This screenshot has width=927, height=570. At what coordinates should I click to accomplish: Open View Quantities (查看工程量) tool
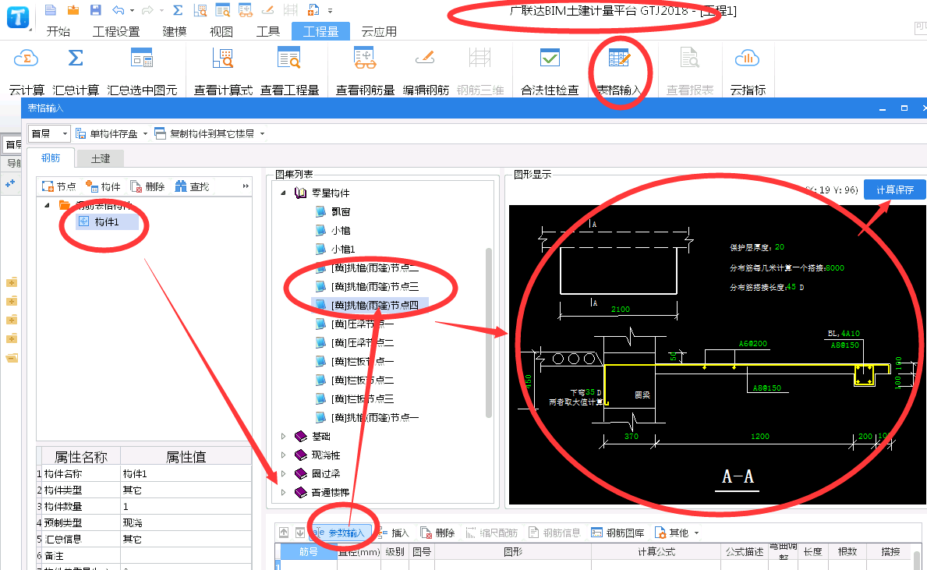pos(289,73)
